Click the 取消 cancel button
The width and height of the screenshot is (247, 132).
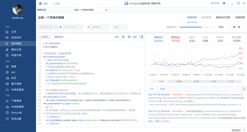click(237, 27)
